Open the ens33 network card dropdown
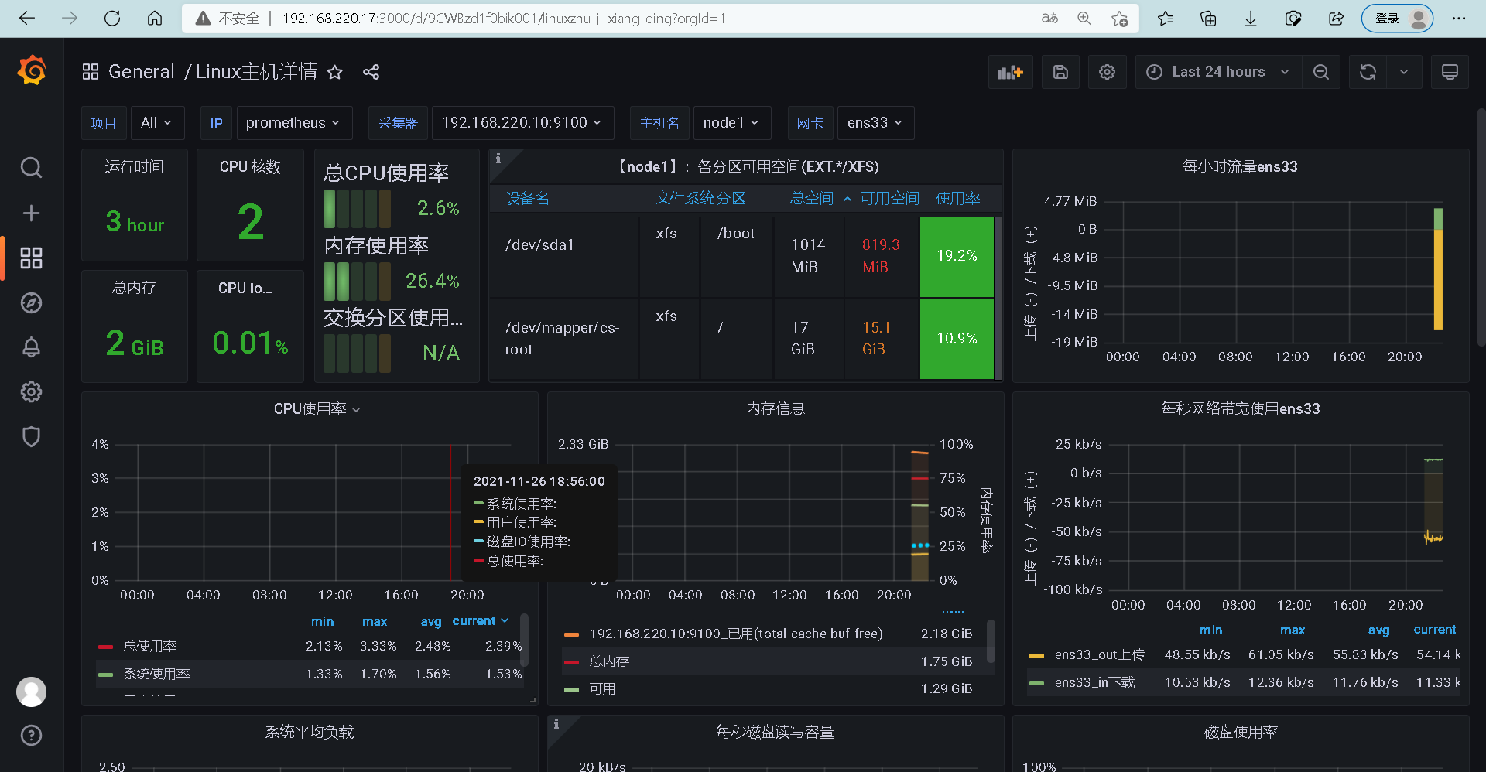 coord(875,123)
